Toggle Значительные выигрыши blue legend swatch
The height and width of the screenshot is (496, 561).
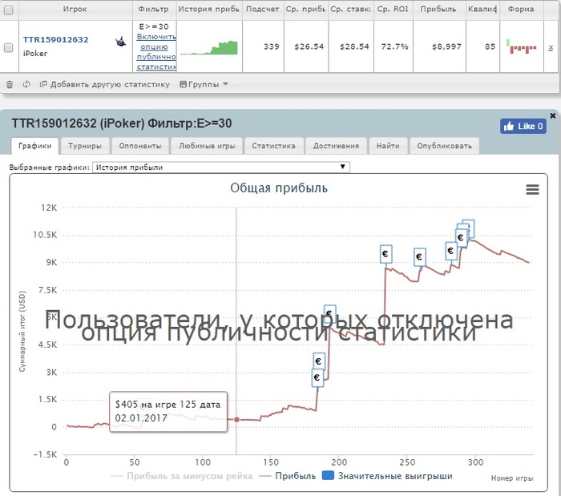point(328,476)
